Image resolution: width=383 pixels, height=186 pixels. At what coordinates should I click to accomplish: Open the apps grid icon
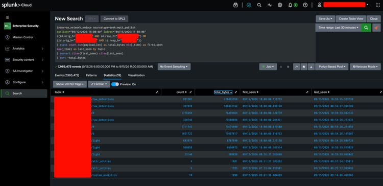pos(377,5)
